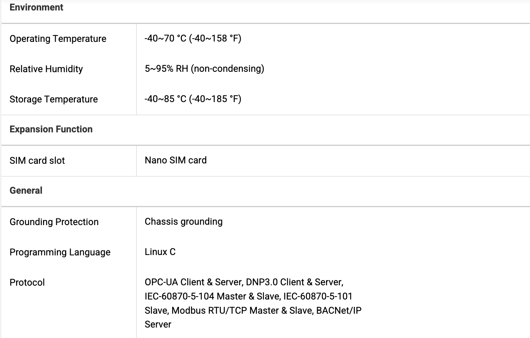Image resolution: width=530 pixels, height=338 pixels.
Task: Select the Storage Temperature label
Action: tap(54, 99)
